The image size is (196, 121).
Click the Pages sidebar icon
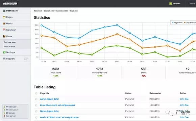coord(4,17)
